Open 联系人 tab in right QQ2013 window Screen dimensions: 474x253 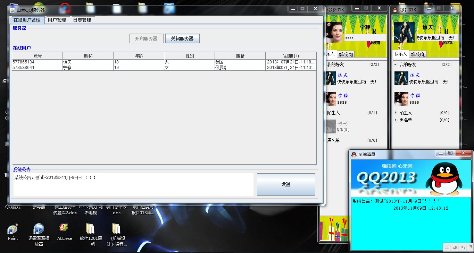(x=400, y=54)
